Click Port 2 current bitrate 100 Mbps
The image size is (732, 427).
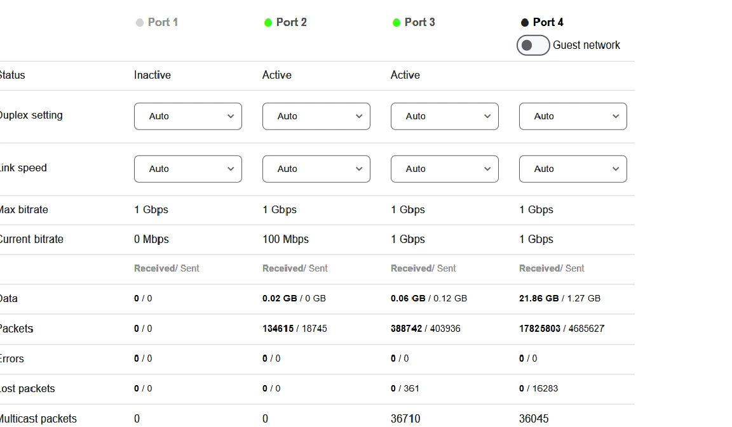[285, 239]
